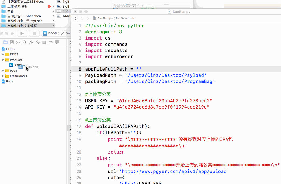Screen dimensions: 281x184
Task: Open the Report navigator speech-bubble icon
Action: [57, 42]
